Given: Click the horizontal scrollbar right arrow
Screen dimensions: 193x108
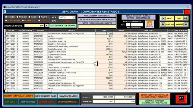Looking at the screenshot, I should pos(186,91).
